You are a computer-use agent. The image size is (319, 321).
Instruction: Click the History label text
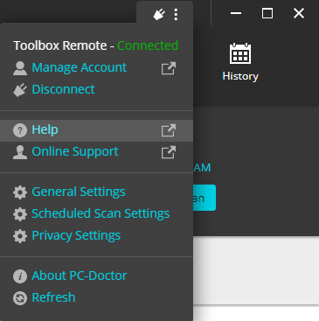[240, 76]
